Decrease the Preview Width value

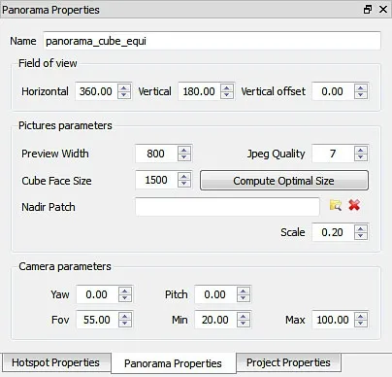(184, 157)
